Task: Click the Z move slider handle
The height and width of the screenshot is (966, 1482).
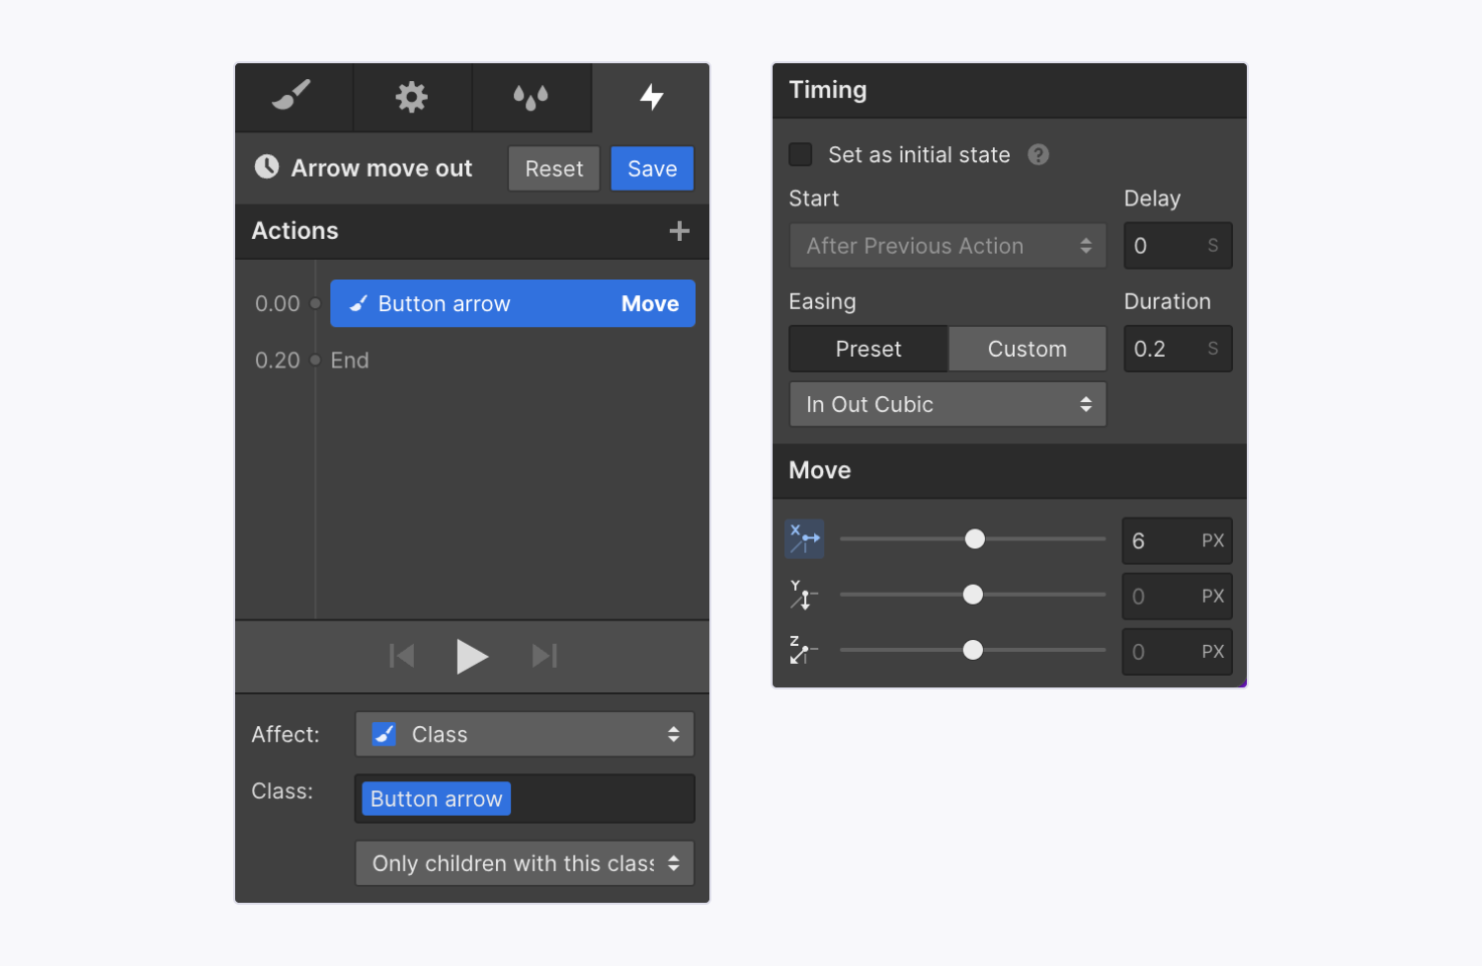Action: (973, 649)
